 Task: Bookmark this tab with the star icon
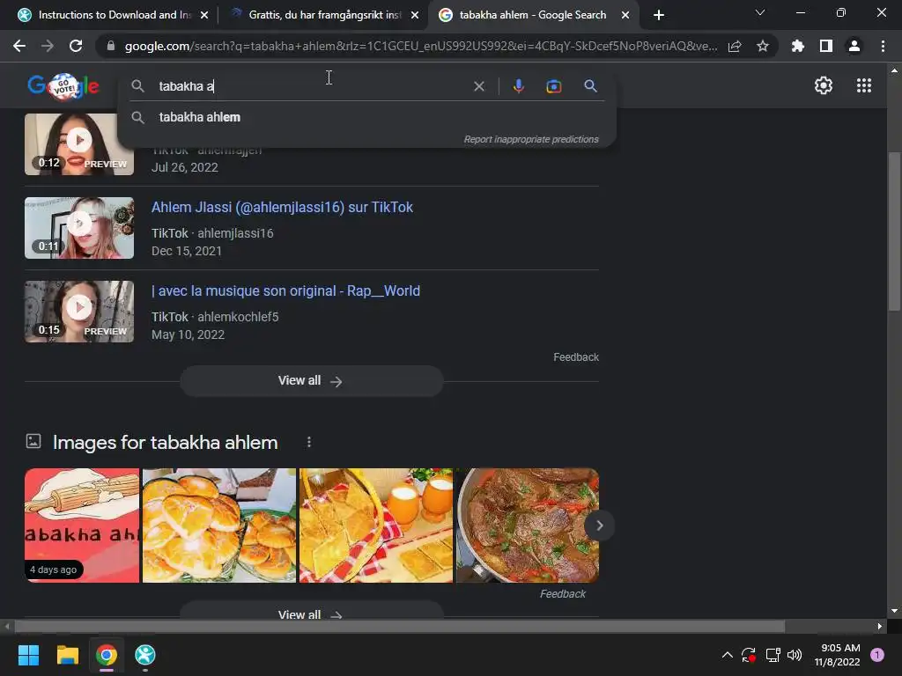[x=763, y=46]
